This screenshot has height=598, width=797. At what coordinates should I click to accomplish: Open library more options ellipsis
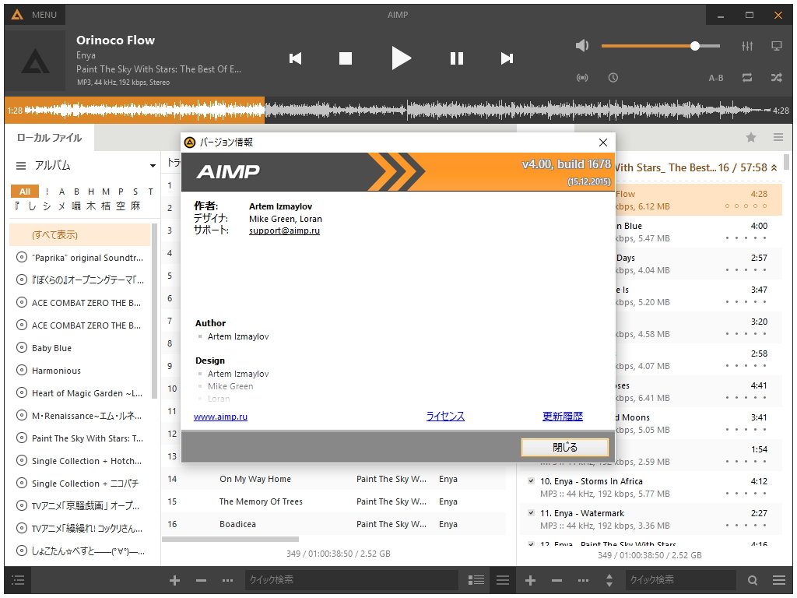click(228, 580)
